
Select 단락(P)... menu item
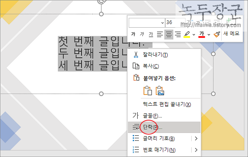tap(164, 127)
